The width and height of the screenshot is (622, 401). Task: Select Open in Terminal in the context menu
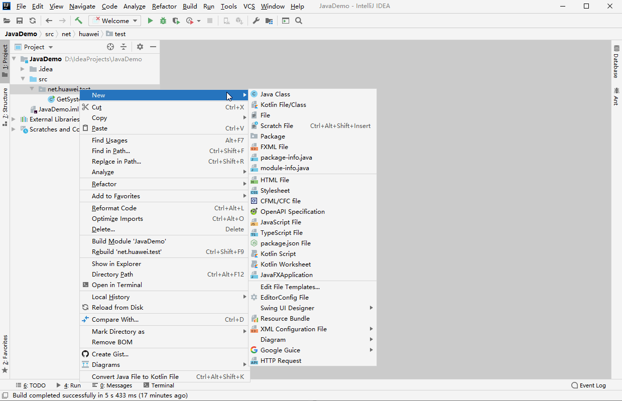point(164,285)
